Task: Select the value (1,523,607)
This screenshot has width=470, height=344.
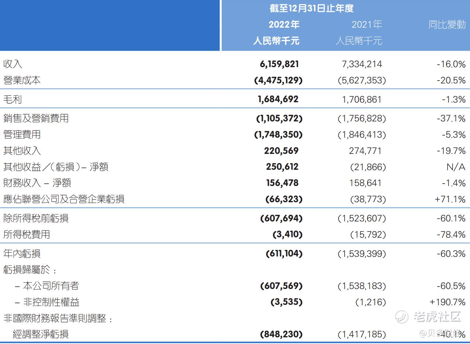Action: 362,219
